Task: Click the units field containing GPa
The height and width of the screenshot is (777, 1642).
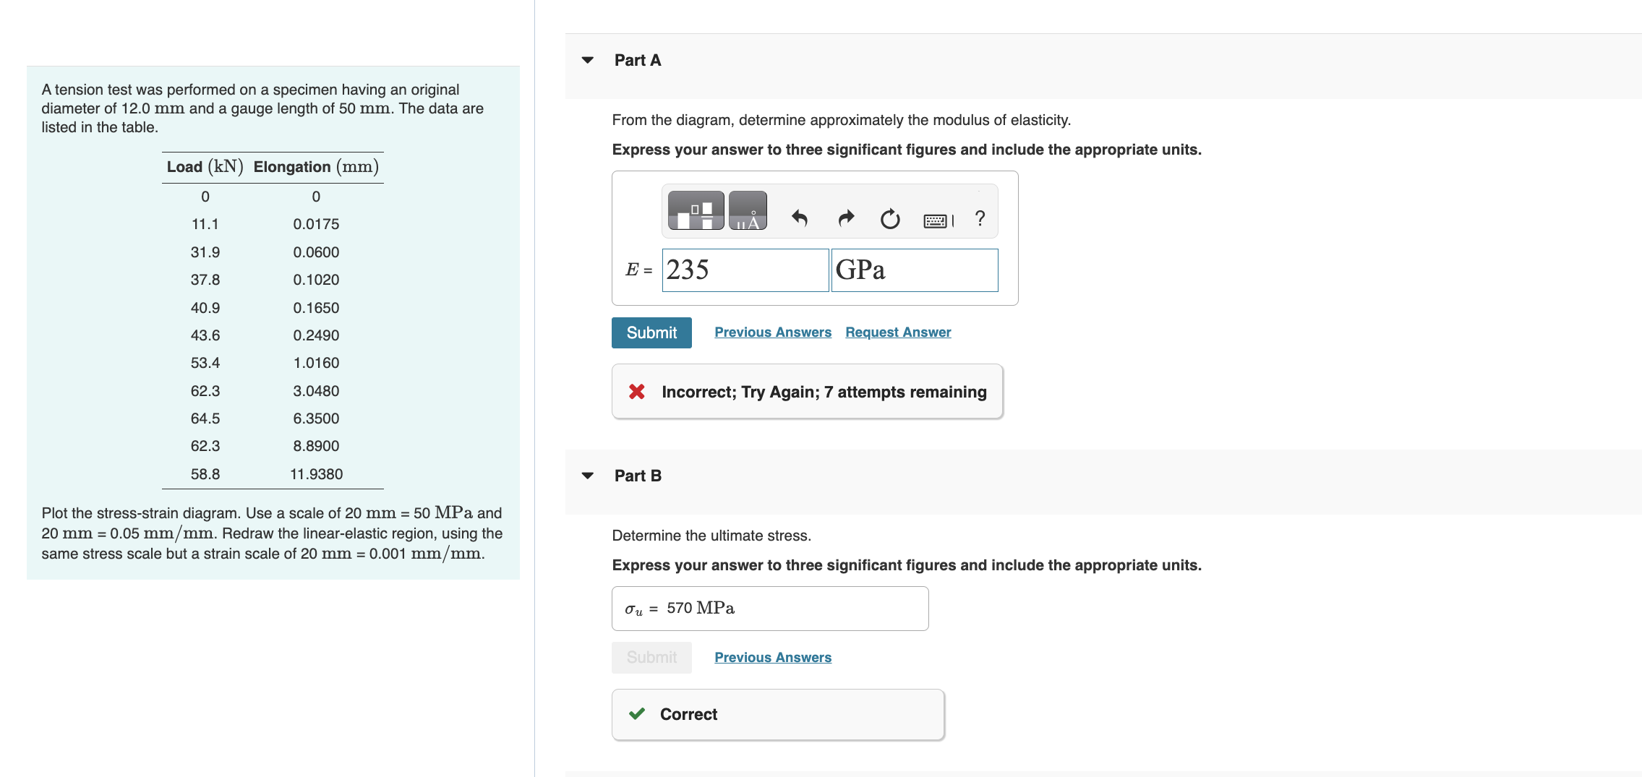Action: click(x=914, y=270)
